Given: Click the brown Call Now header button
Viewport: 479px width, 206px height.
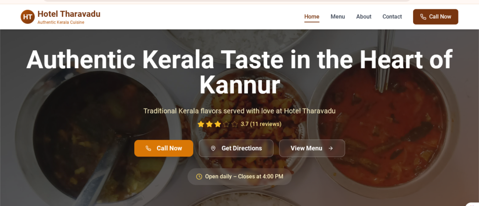Looking at the screenshot, I should coord(435,17).
